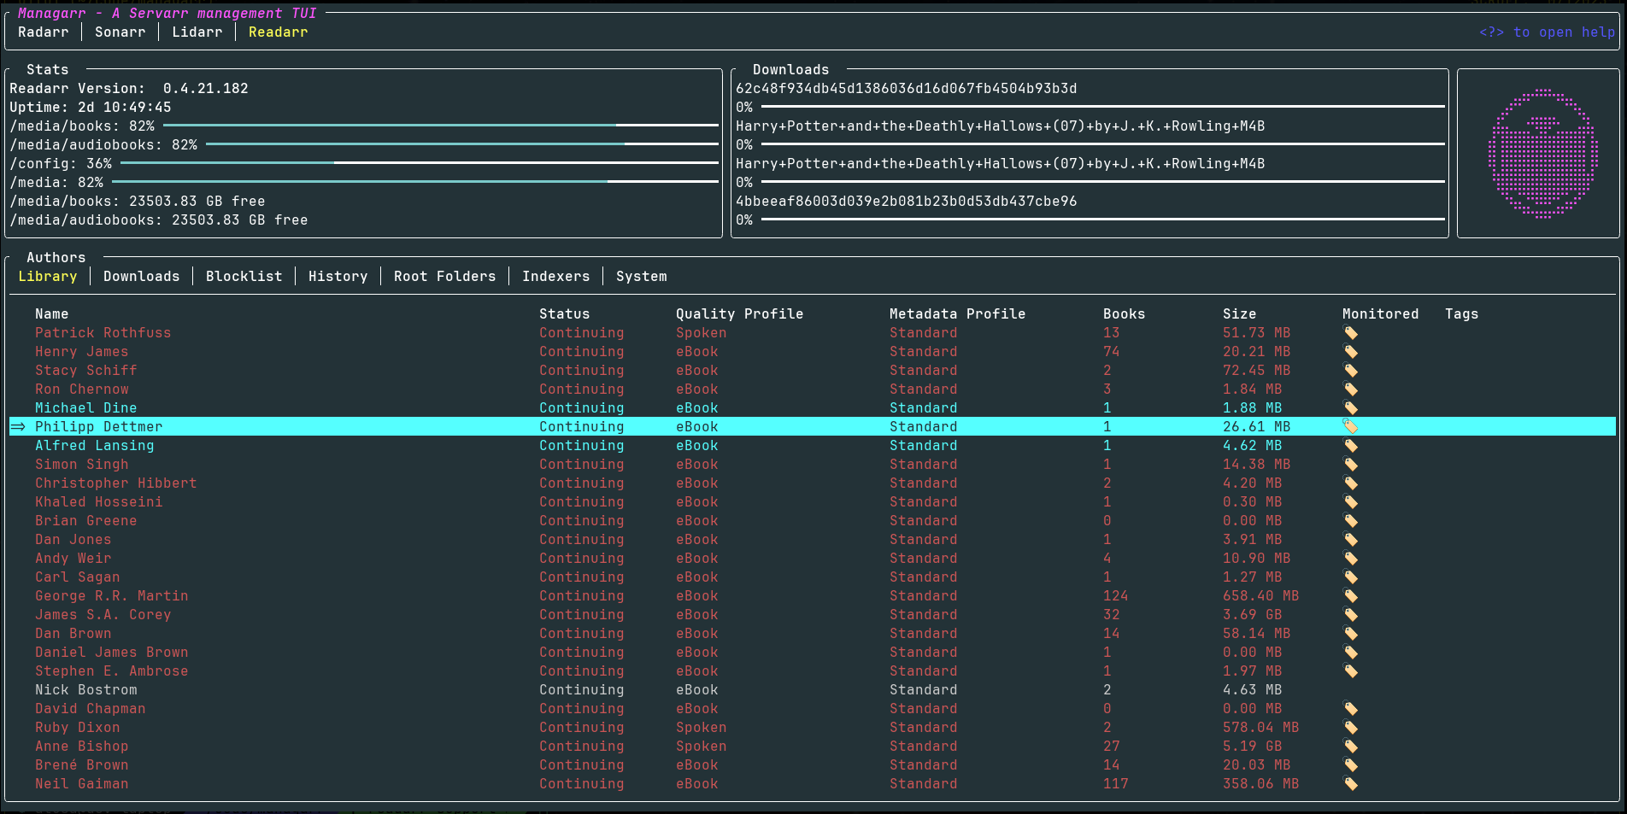This screenshot has width=1627, height=814.
Task: Click the monitored tag icon for Brené Brown
Action: (1350, 765)
